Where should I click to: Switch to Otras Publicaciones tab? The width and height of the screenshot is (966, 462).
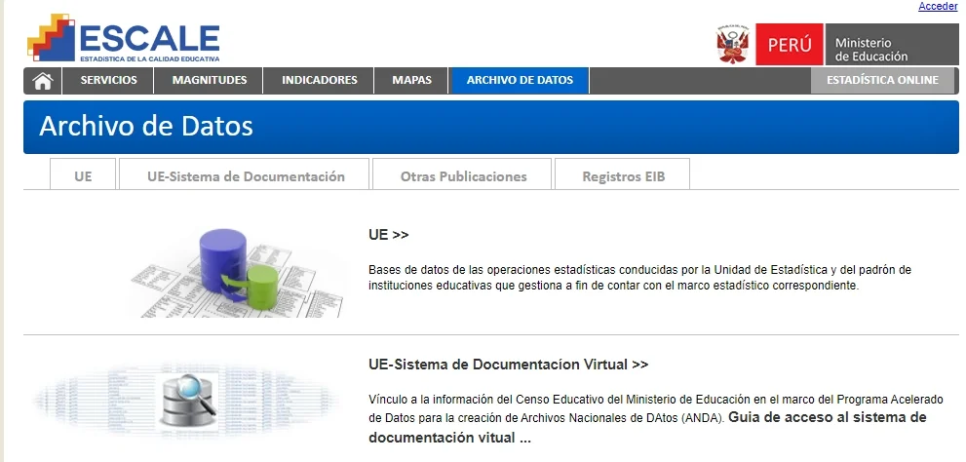(x=463, y=176)
